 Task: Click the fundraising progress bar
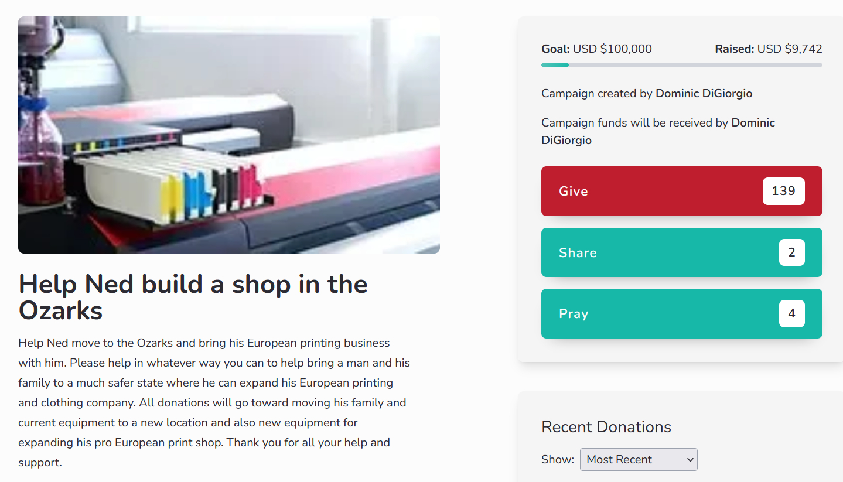tap(681, 65)
